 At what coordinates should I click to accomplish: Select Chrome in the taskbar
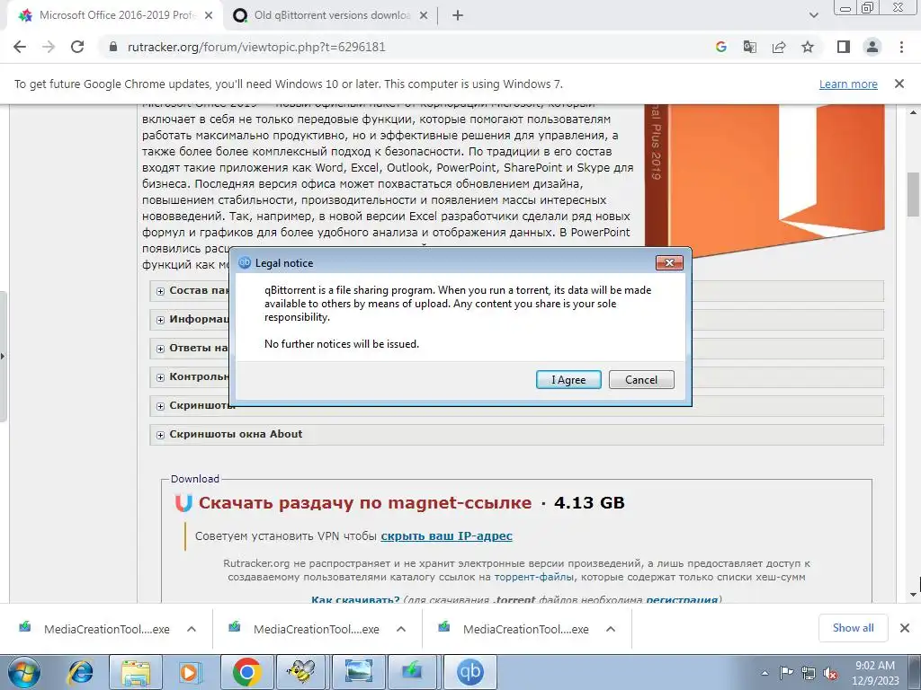pyautogui.click(x=246, y=672)
